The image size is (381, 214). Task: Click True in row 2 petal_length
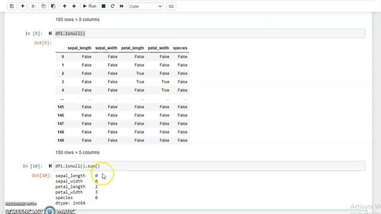[x=140, y=74]
